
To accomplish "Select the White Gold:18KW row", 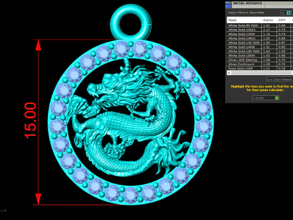I will [260, 56].
